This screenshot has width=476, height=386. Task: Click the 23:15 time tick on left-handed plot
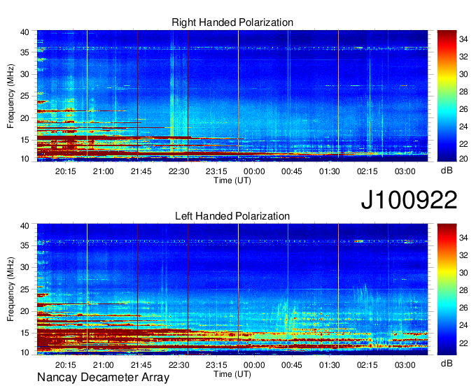click(x=216, y=365)
